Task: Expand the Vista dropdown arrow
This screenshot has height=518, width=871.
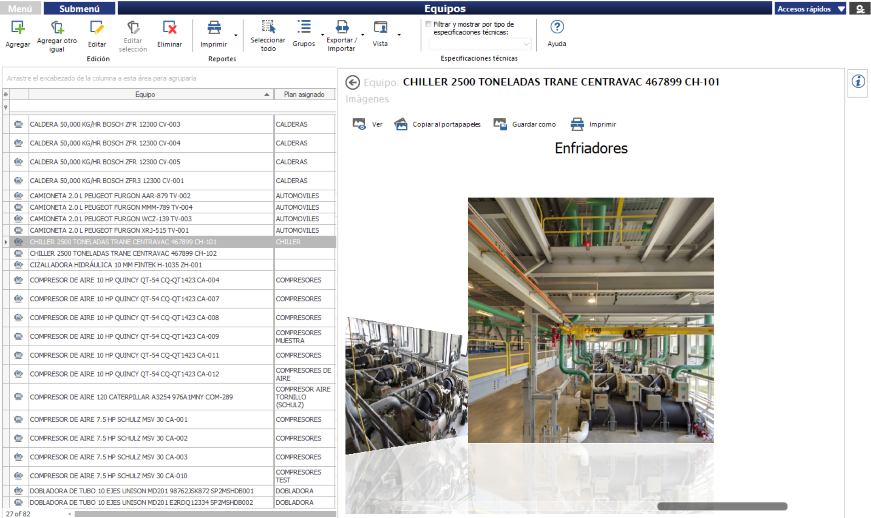Action: [x=399, y=35]
